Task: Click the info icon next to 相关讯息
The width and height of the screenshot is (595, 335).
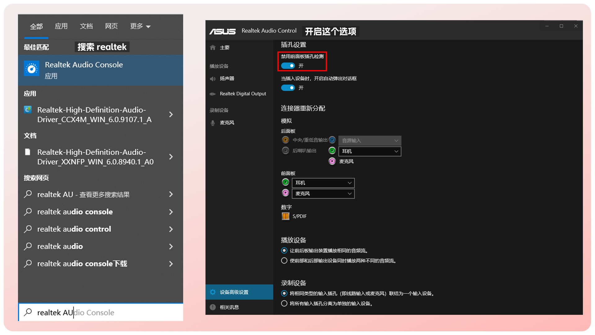Action: point(213,307)
